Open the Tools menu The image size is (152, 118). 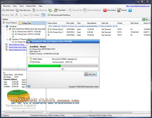pyautogui.click(x=22, y=6)
